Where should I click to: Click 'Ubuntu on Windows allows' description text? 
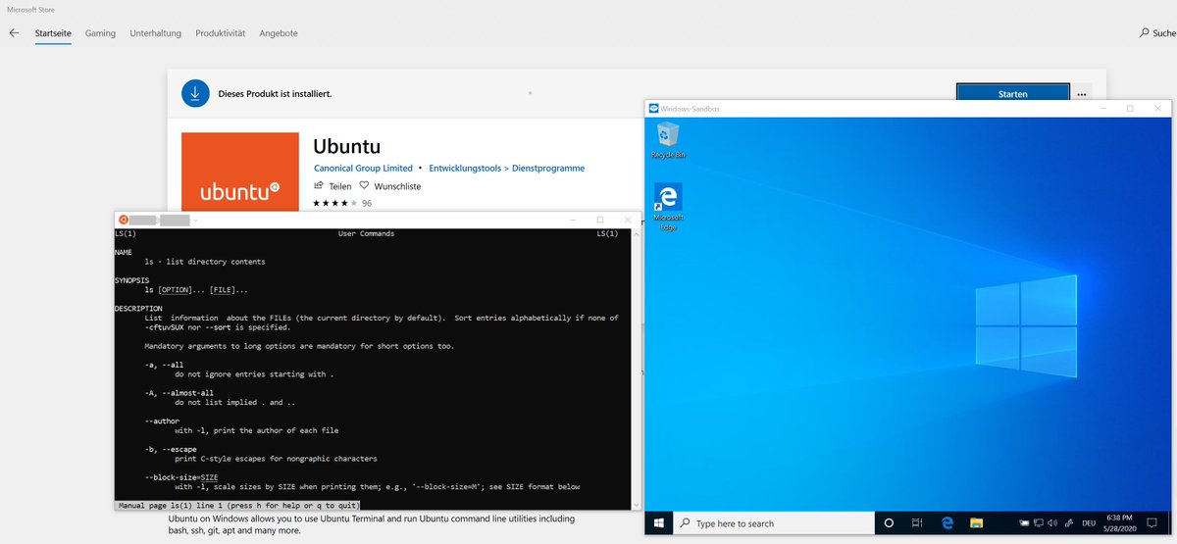(x=372, y=524)
